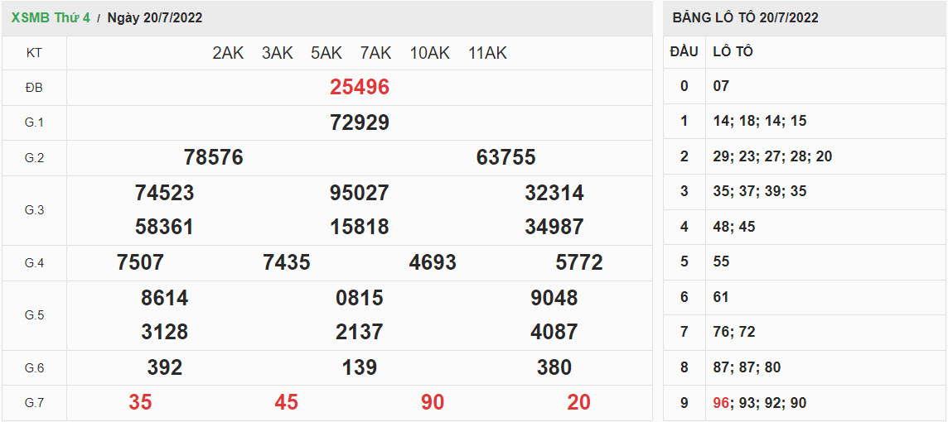
Task: Click the LÔ TÔ column header
Action: click(733, 51)
